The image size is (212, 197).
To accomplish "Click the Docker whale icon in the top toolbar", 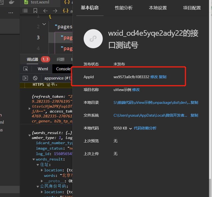I will pyautogui.click(x=11, y=2).
